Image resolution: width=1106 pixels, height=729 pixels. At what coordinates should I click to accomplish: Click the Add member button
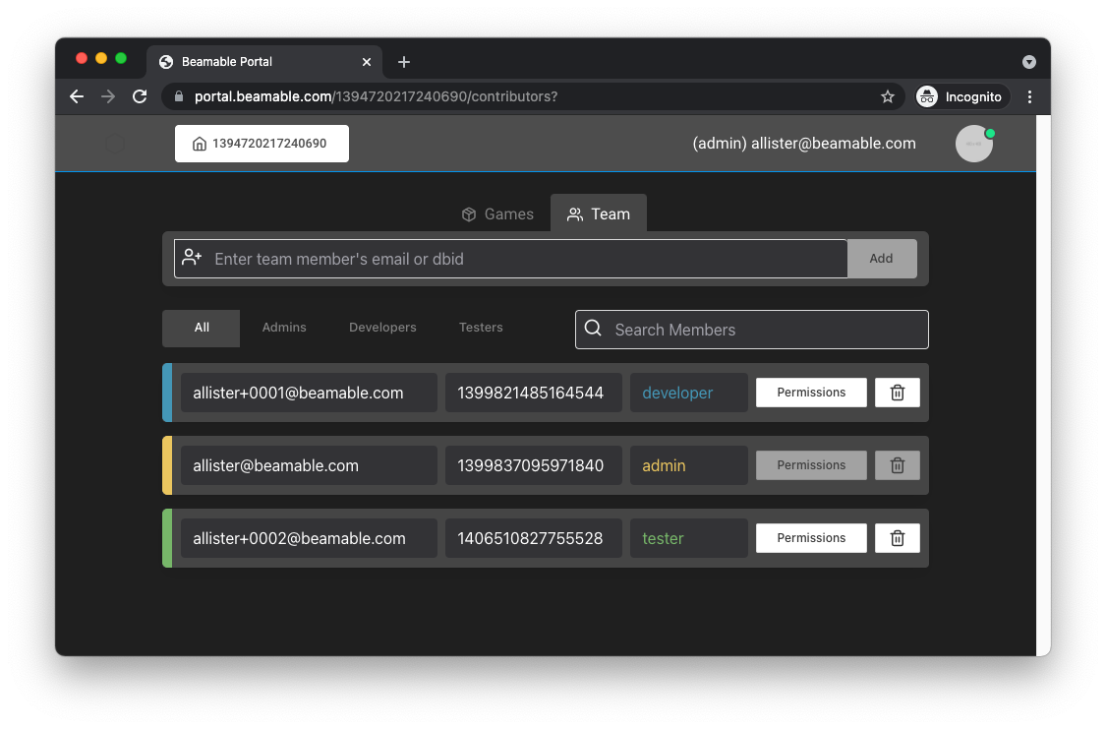click(882, 259)
